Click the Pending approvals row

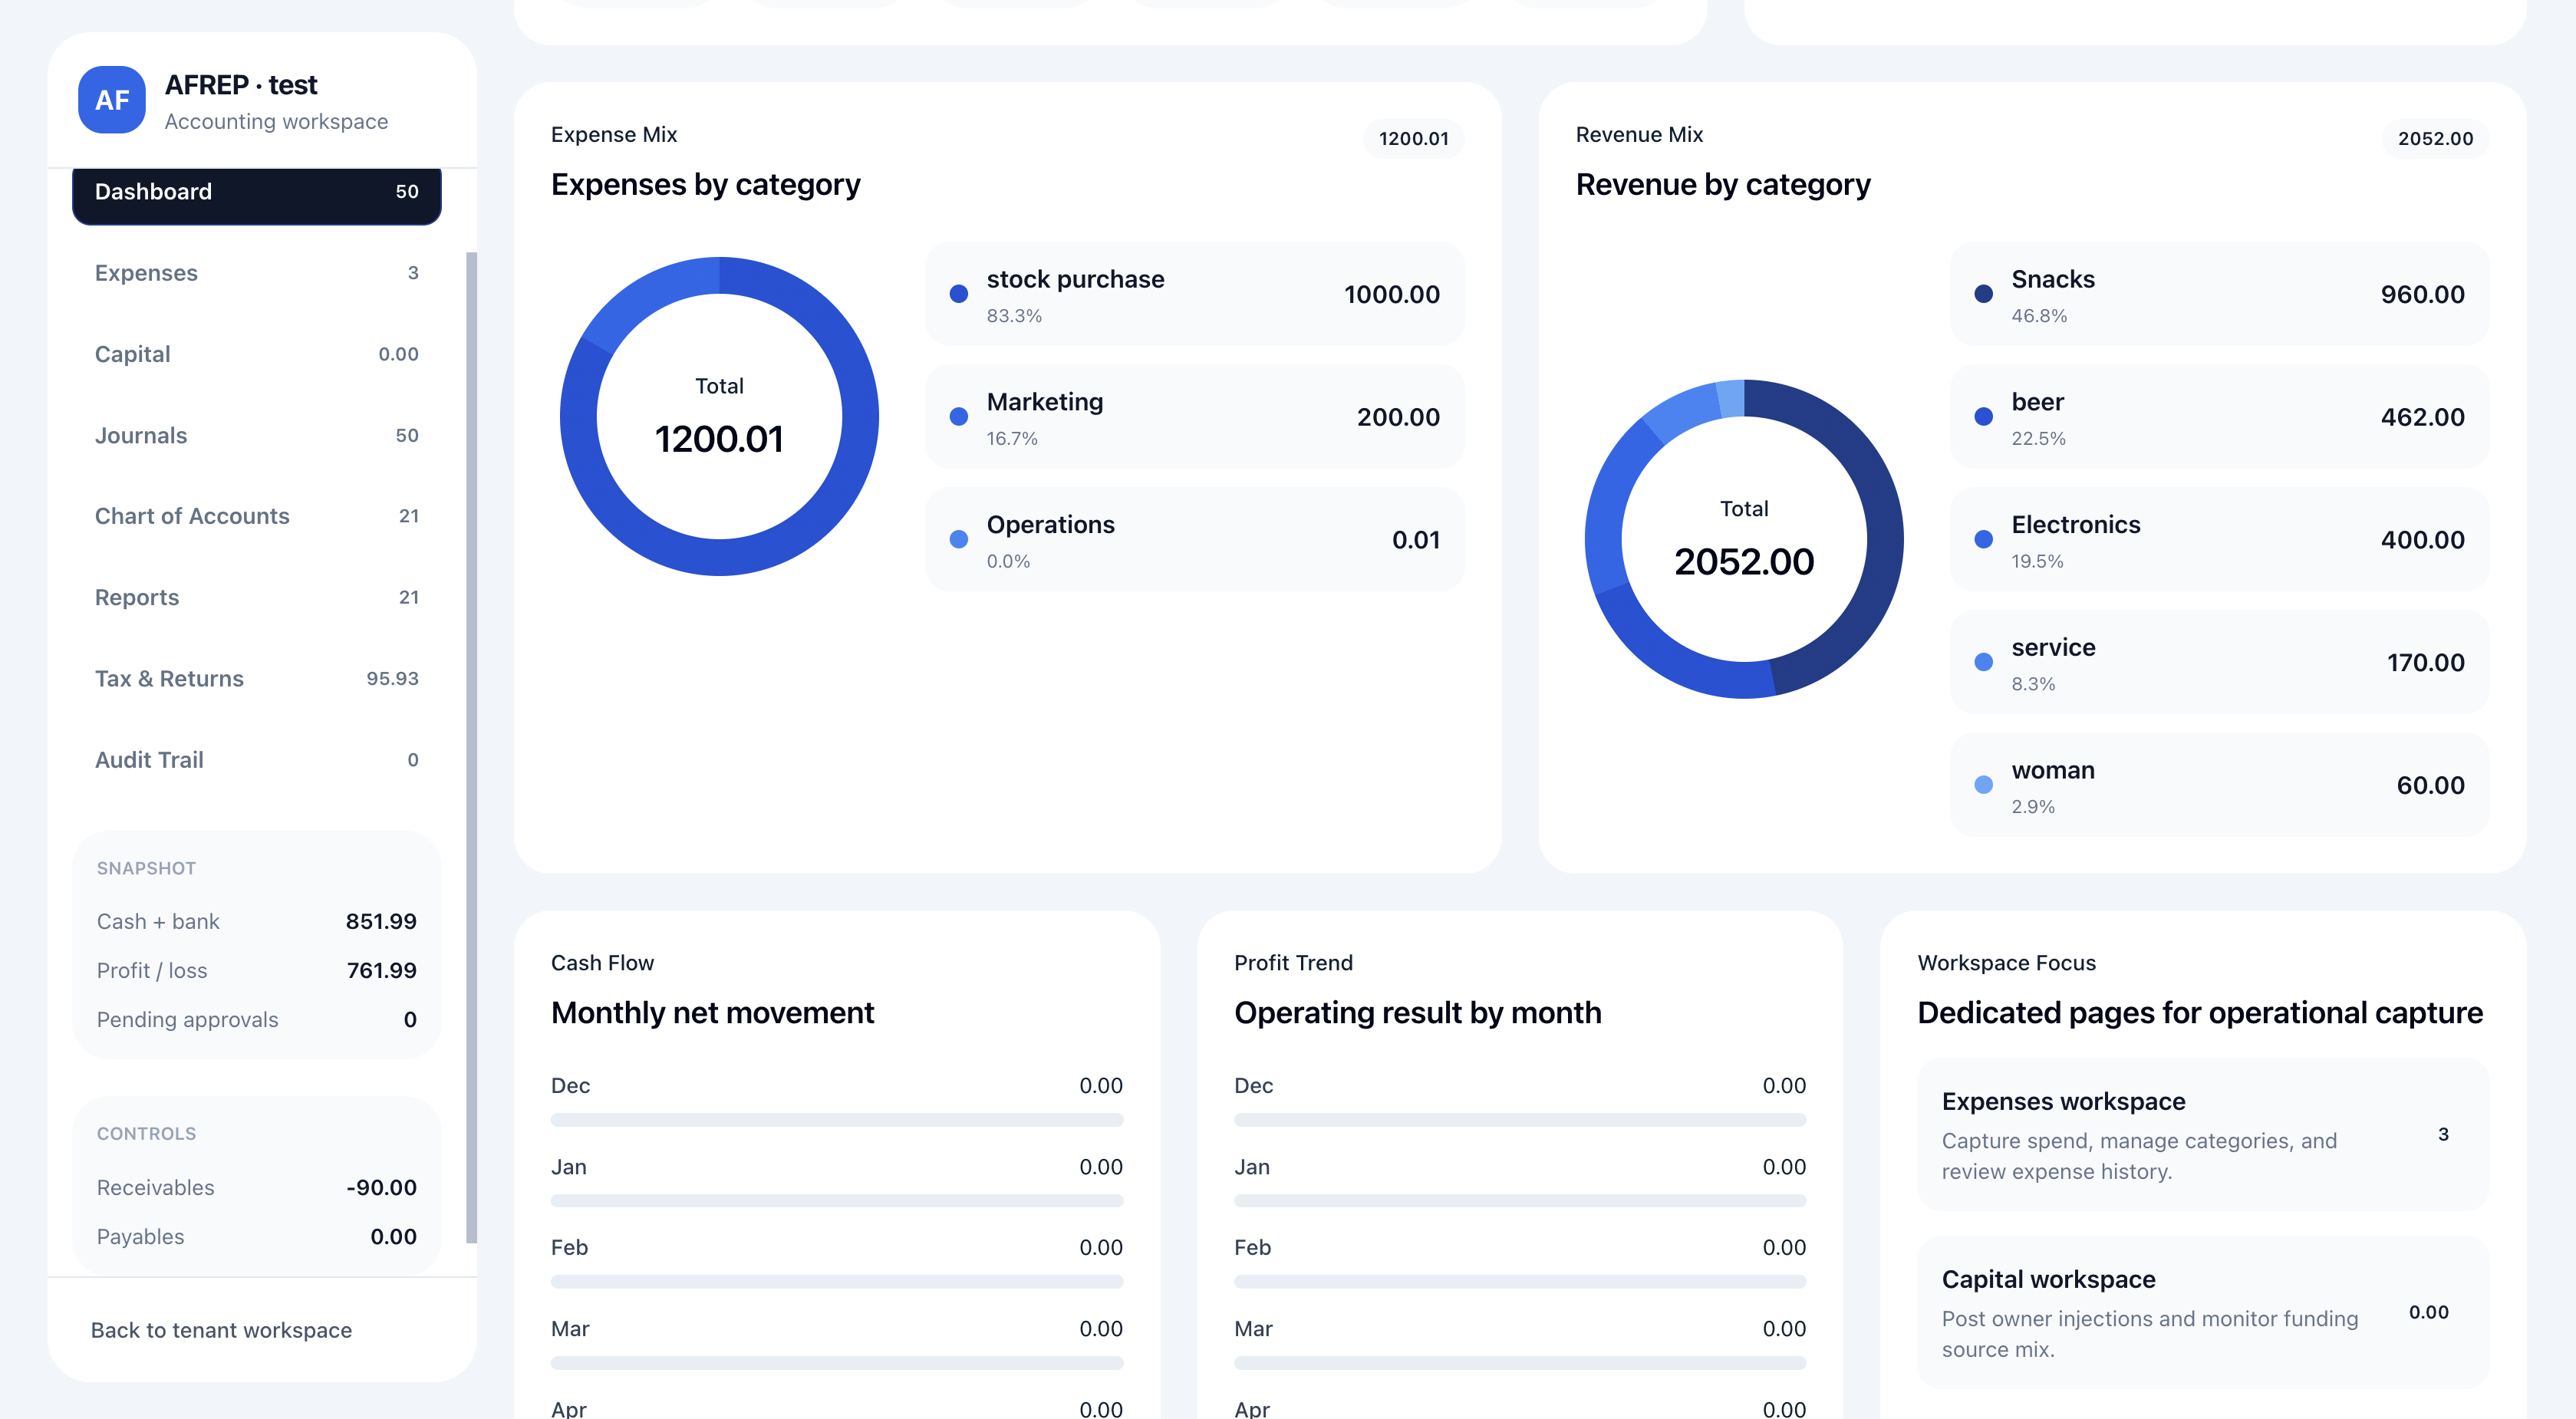tap(257, 1020)
